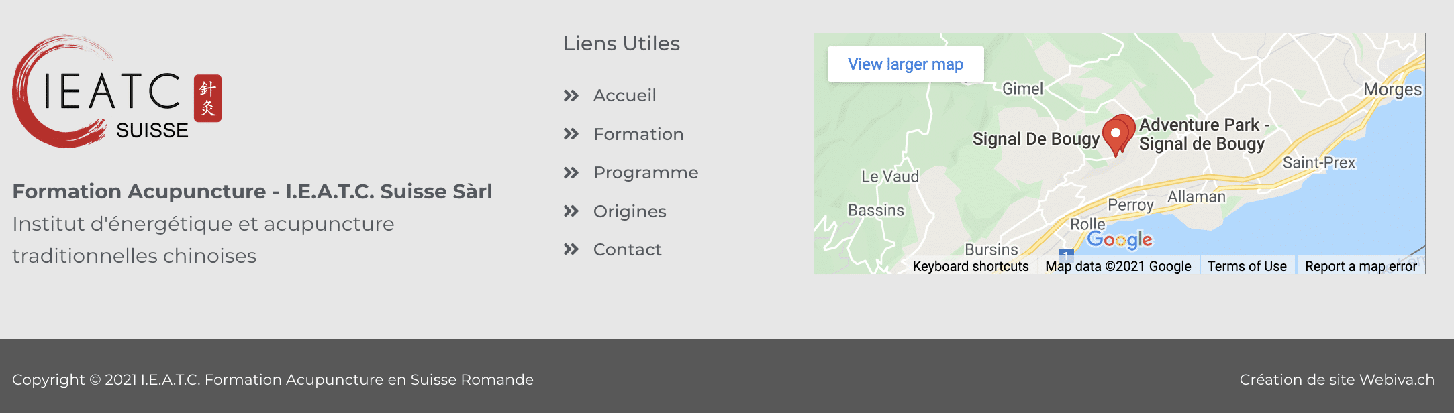The image size is (1454, 413).
Task: Click the Google logo on map
Action: pos(1119,239)
